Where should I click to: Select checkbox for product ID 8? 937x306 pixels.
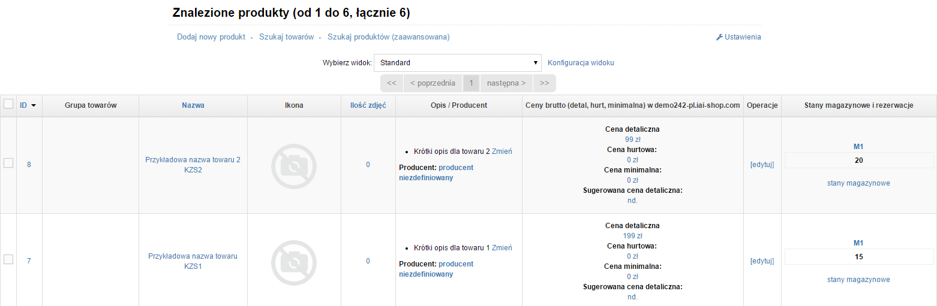click(x=8, y=163)
